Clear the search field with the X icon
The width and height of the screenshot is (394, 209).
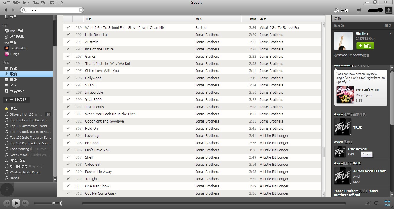(81, 10)
